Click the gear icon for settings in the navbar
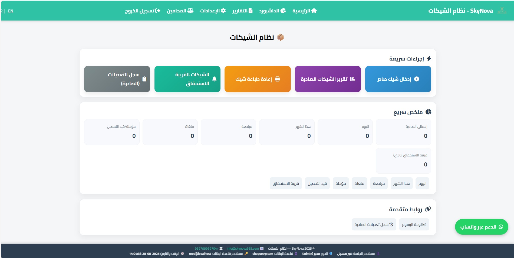The width and height of the screenshot is (514, 258). point(223,11)
